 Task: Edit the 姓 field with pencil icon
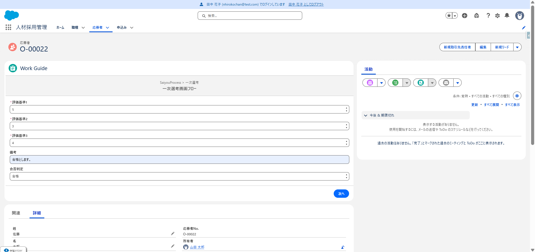point(173,234)
